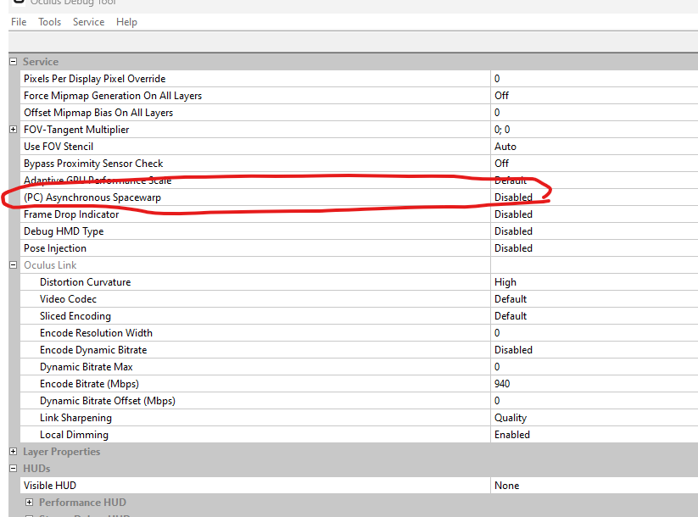Click the HUDs section header text
The height and width of the screenshot is (517, 698).
(36, 469)
